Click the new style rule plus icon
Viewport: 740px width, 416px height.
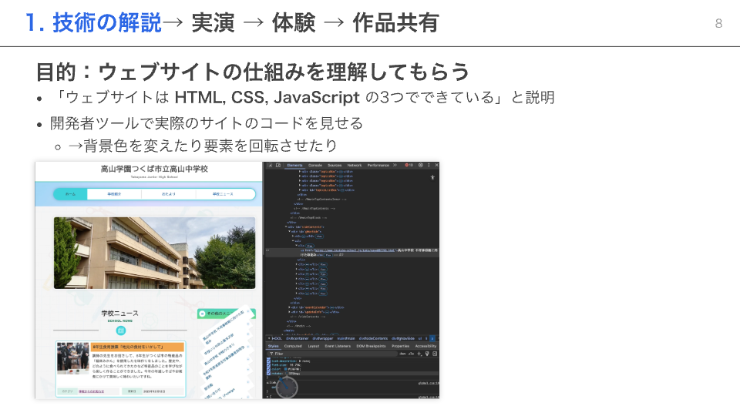point(419,354)
